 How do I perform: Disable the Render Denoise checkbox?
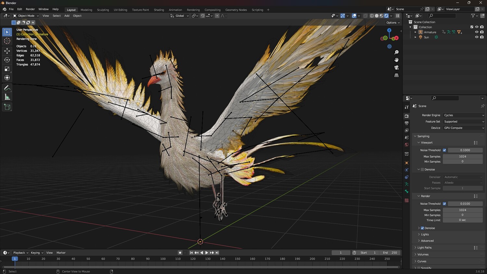422,228
